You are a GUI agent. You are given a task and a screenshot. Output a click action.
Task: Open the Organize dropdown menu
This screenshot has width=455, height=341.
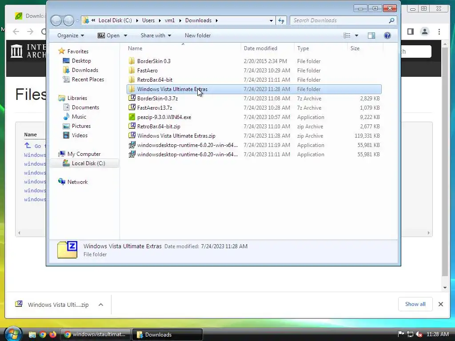click(x=71, y=36)
